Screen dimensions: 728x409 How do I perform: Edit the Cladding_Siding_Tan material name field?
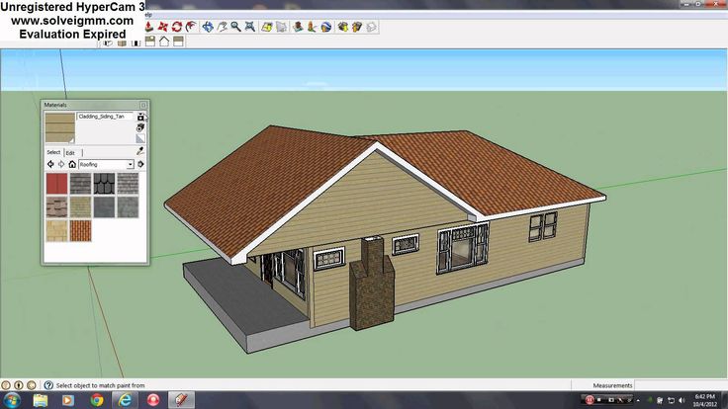[106, 117]
